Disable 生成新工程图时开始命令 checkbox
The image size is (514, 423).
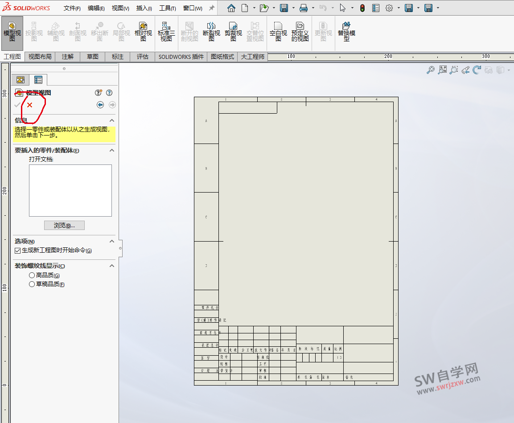17,251
